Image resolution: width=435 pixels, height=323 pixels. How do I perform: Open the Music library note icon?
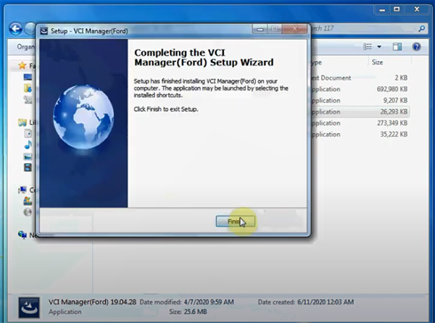[x=28, y=145]
